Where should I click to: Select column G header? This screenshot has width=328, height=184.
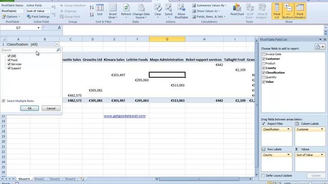pos(167,39)
